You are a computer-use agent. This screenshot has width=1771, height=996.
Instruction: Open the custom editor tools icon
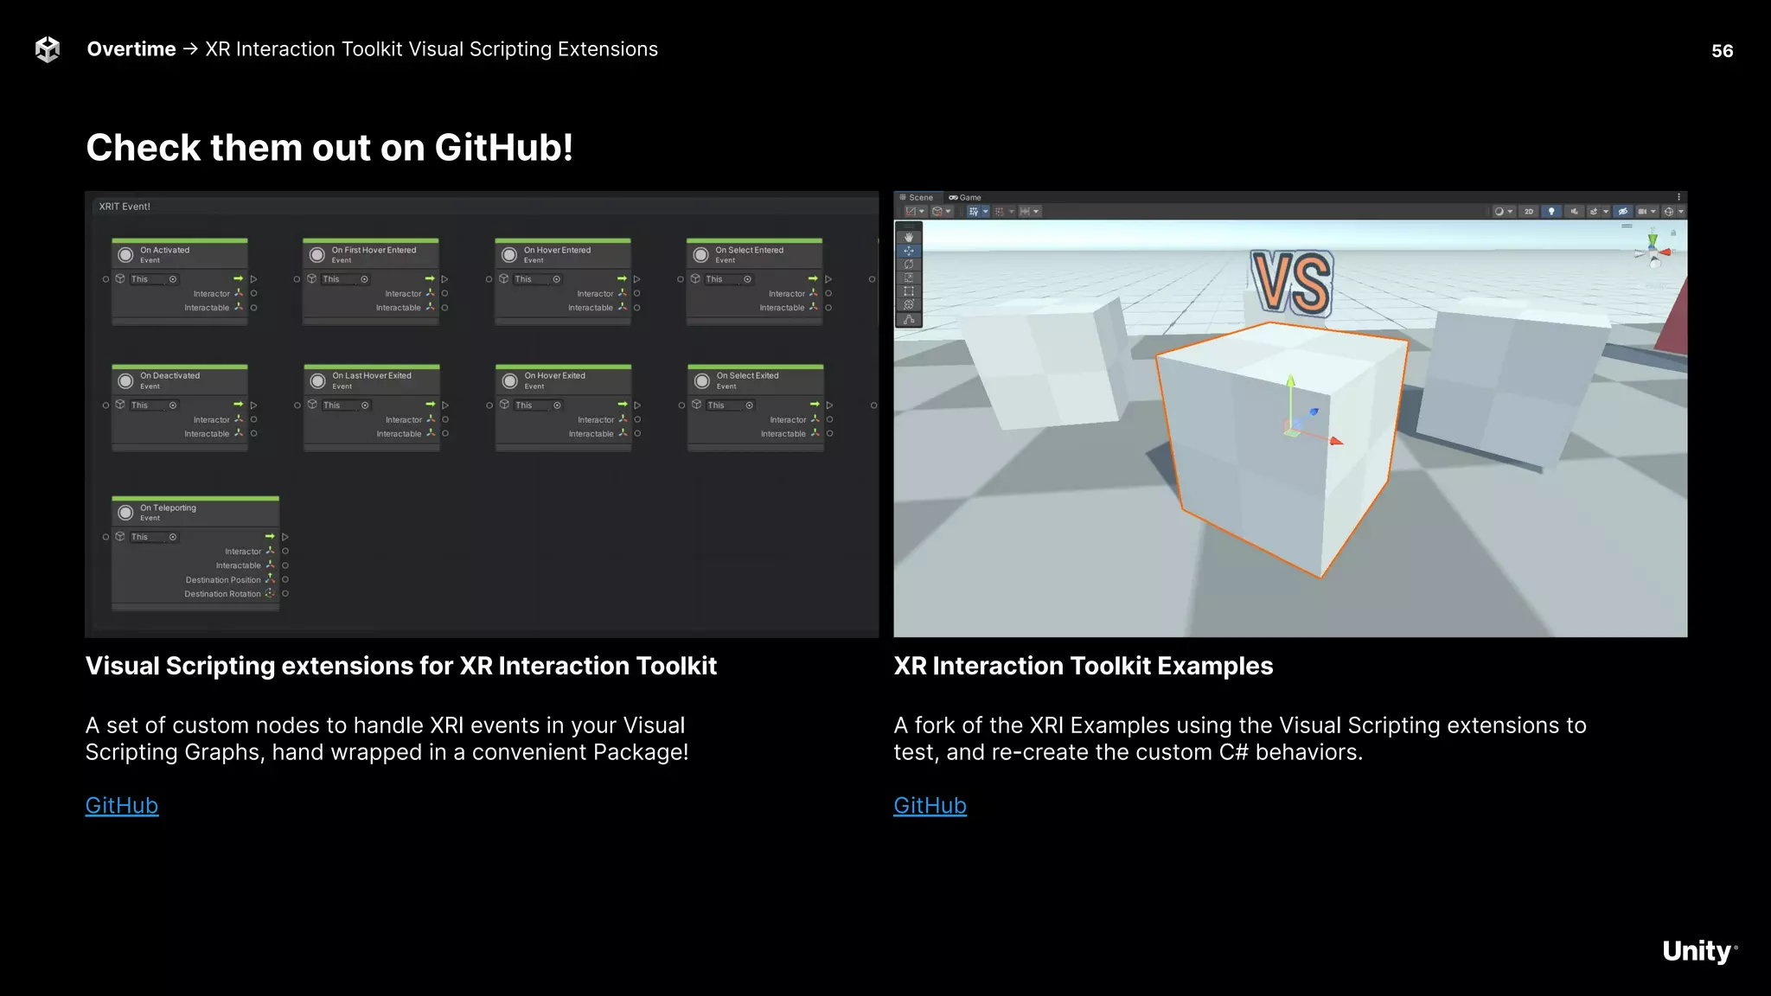click(909, 319)
